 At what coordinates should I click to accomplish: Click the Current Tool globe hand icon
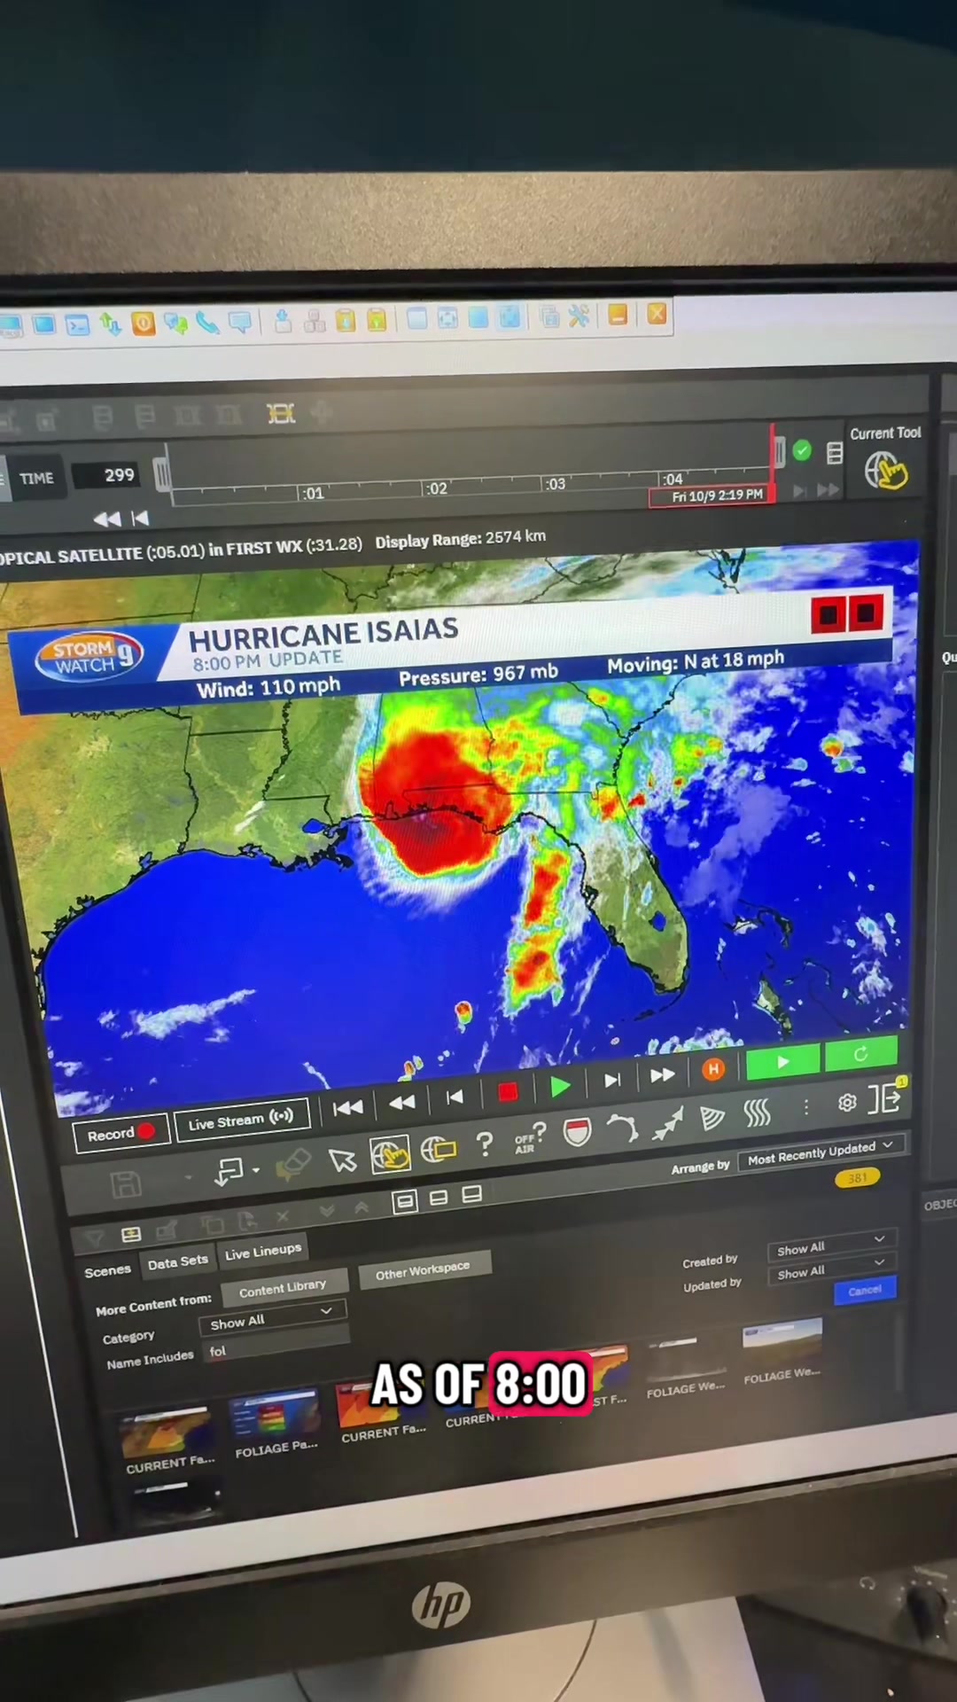coord(886,470)
